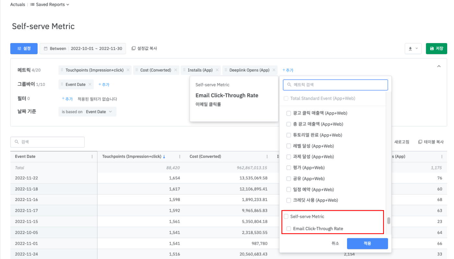Open the Event Date column options menu
The image size is (454, 259).
[92, 157]
